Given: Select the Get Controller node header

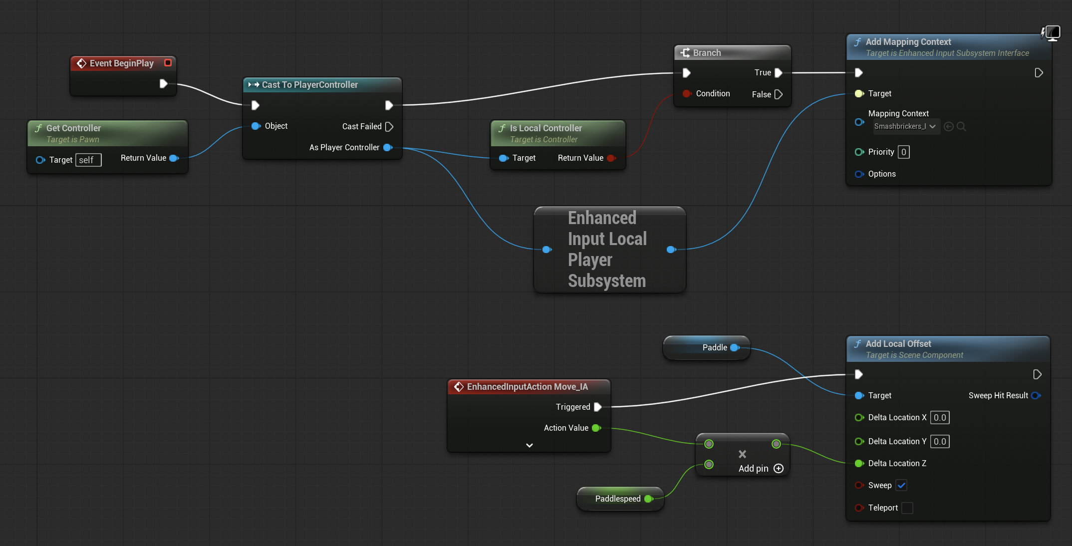Looking at the screenshot, I should pyautogui.click(x=108, y=134).
